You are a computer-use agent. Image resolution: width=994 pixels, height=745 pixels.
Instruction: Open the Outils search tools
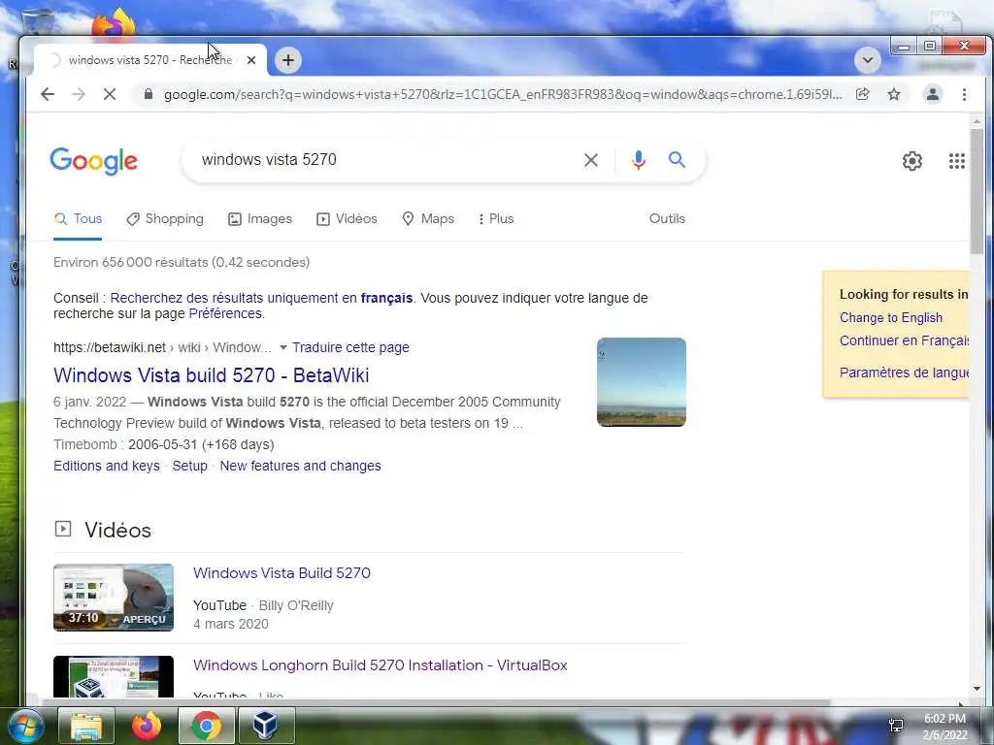pyautogui.click(x=667, y=219)
